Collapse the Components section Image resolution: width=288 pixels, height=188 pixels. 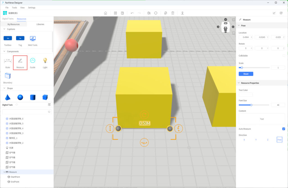4,51
